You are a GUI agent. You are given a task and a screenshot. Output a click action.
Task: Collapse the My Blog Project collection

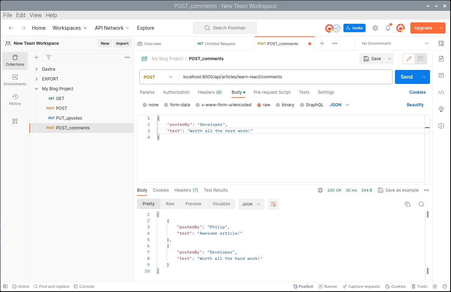pyautogui.click(x=36, y=89)
